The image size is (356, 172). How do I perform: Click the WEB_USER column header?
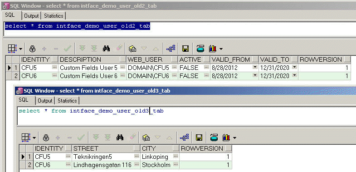(x=152, y=60)
